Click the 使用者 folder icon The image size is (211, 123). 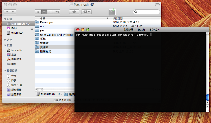click(x=37, y=43)
